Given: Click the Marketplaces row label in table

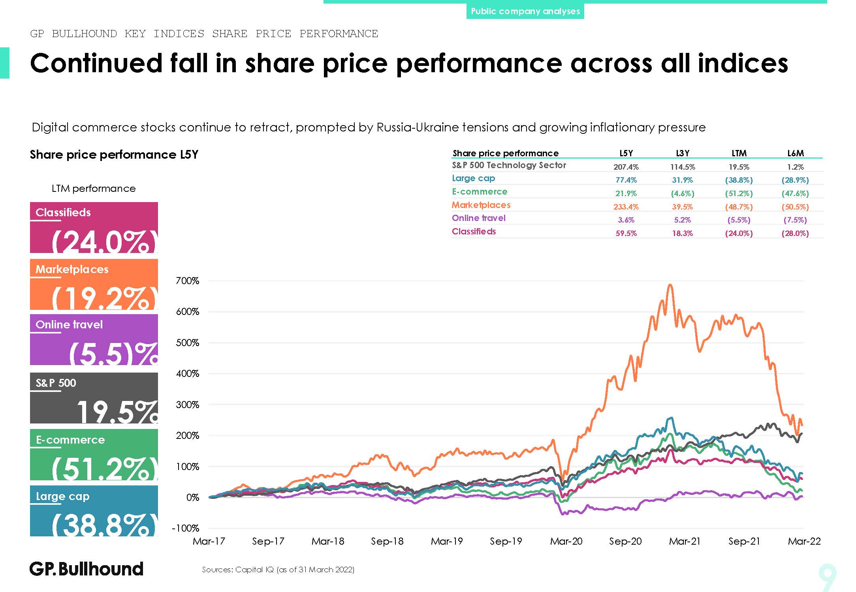Looking at the screenshot, I should (x=481, y=205).
